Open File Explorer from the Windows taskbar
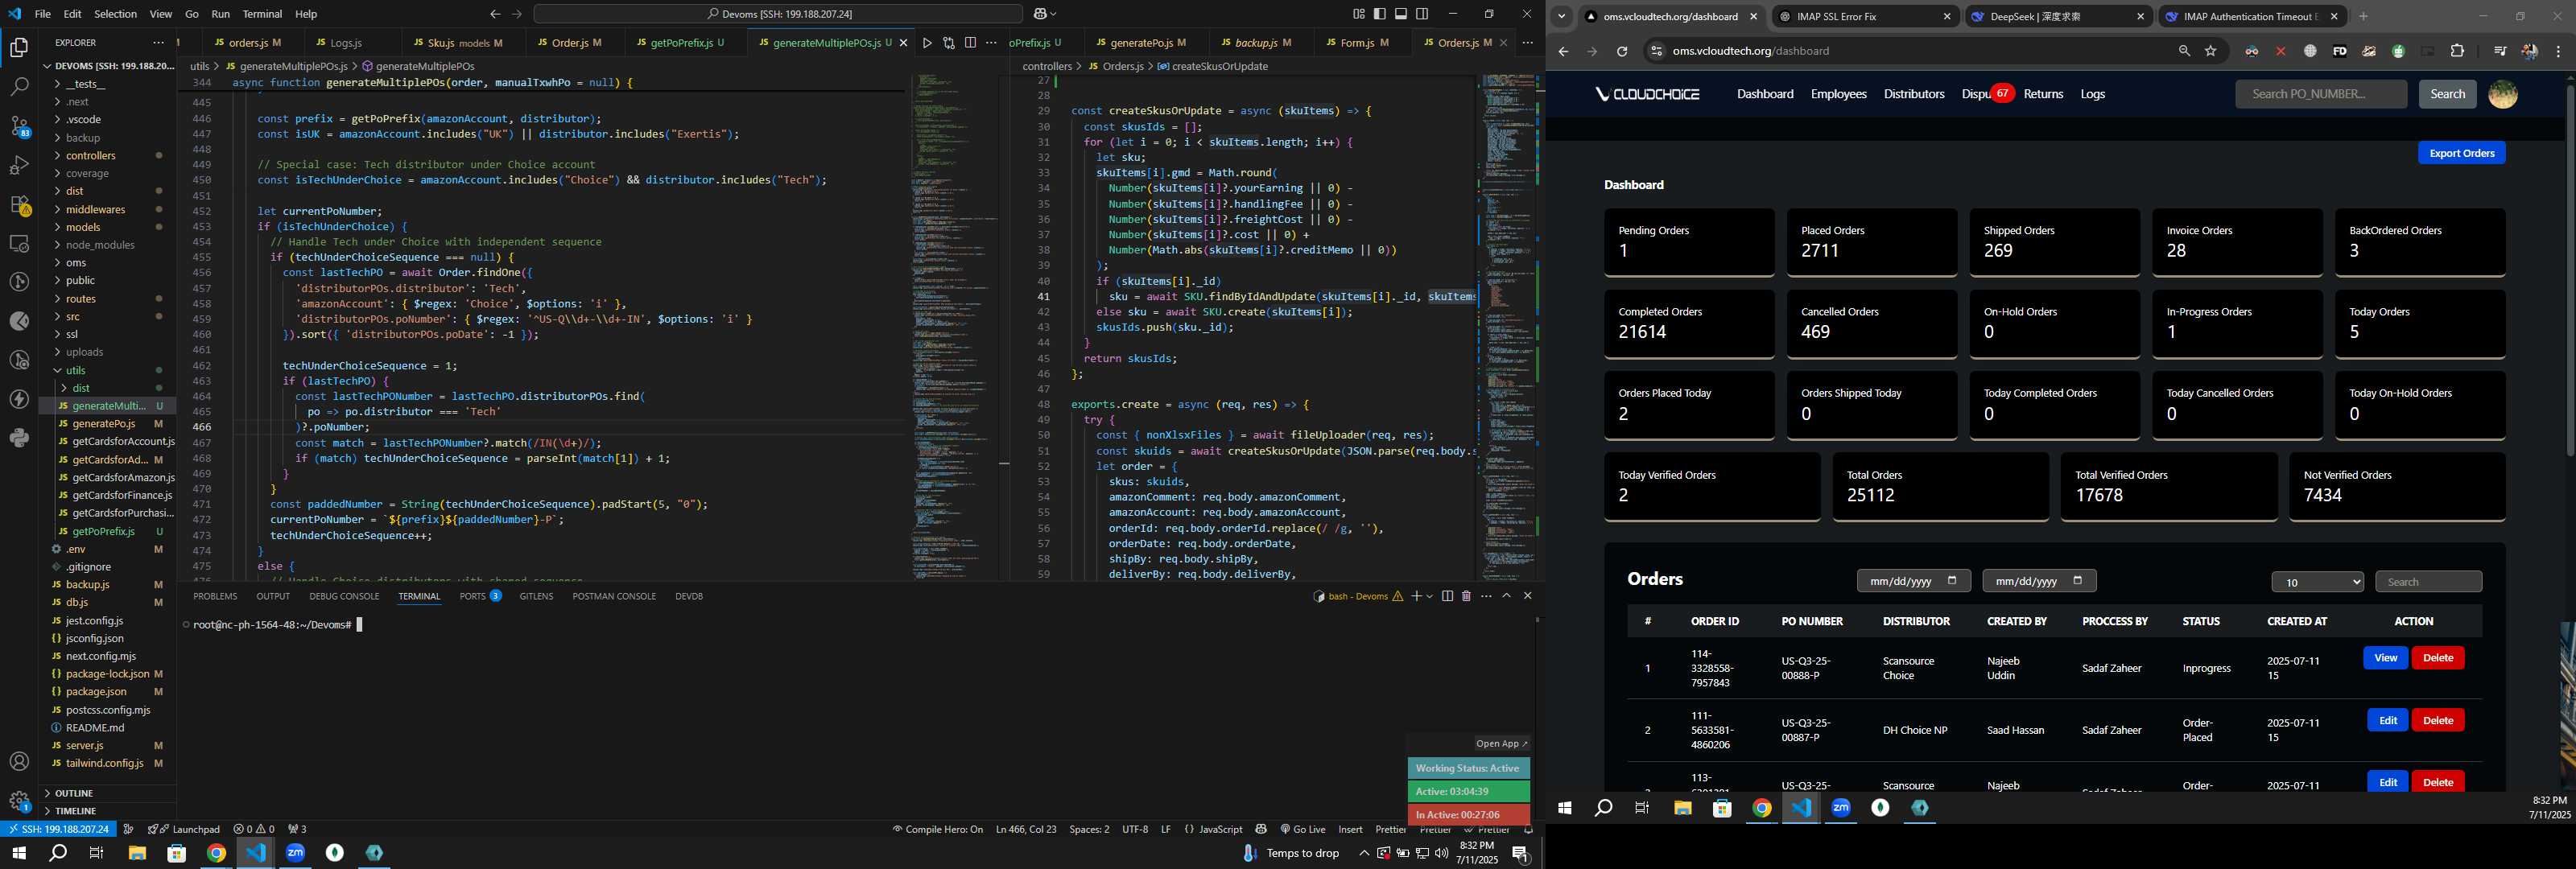Viewport: 2576px width, 869px height. tap(137, 853)
